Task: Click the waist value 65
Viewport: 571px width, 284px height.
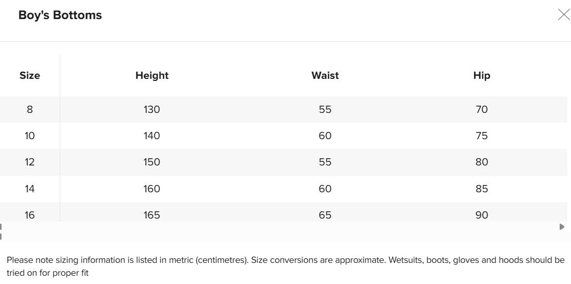Action: pos(325,215)
